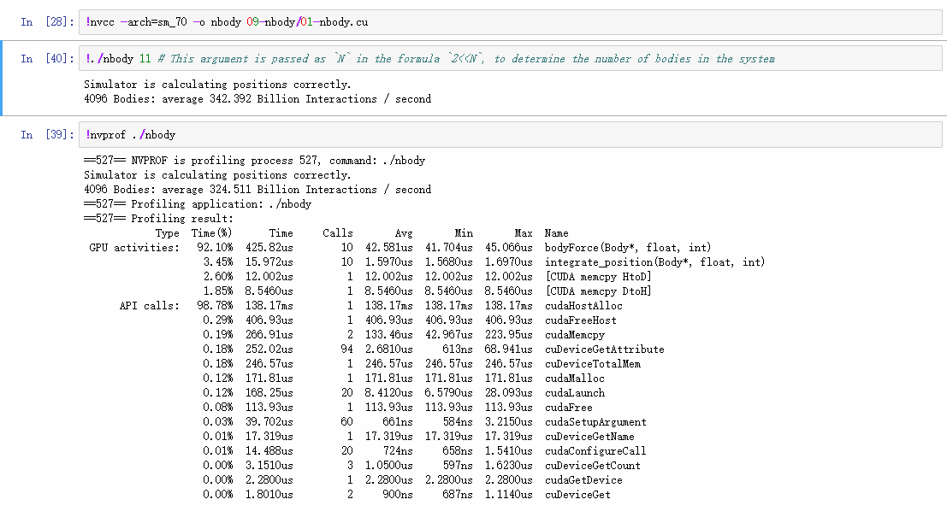Click the 'cudaSetupArgument' entry
Image resolution: width=947 pixels, height=517 pixels.
point(595,421)
